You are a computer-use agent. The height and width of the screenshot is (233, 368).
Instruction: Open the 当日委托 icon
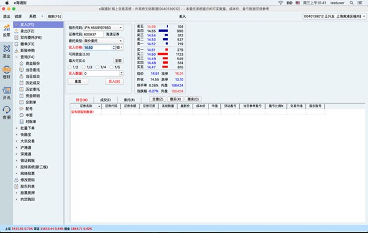(21, 70)
